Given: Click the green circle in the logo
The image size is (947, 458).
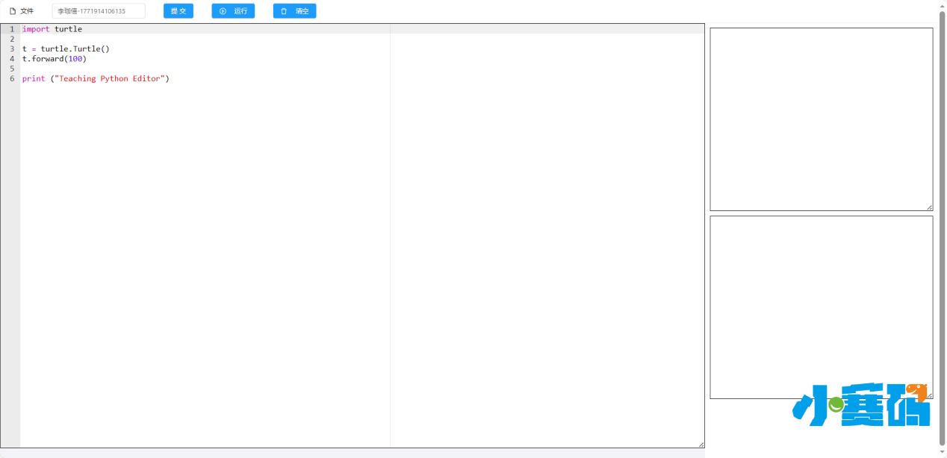Looking at the screenshot, I should pos(836,404).
